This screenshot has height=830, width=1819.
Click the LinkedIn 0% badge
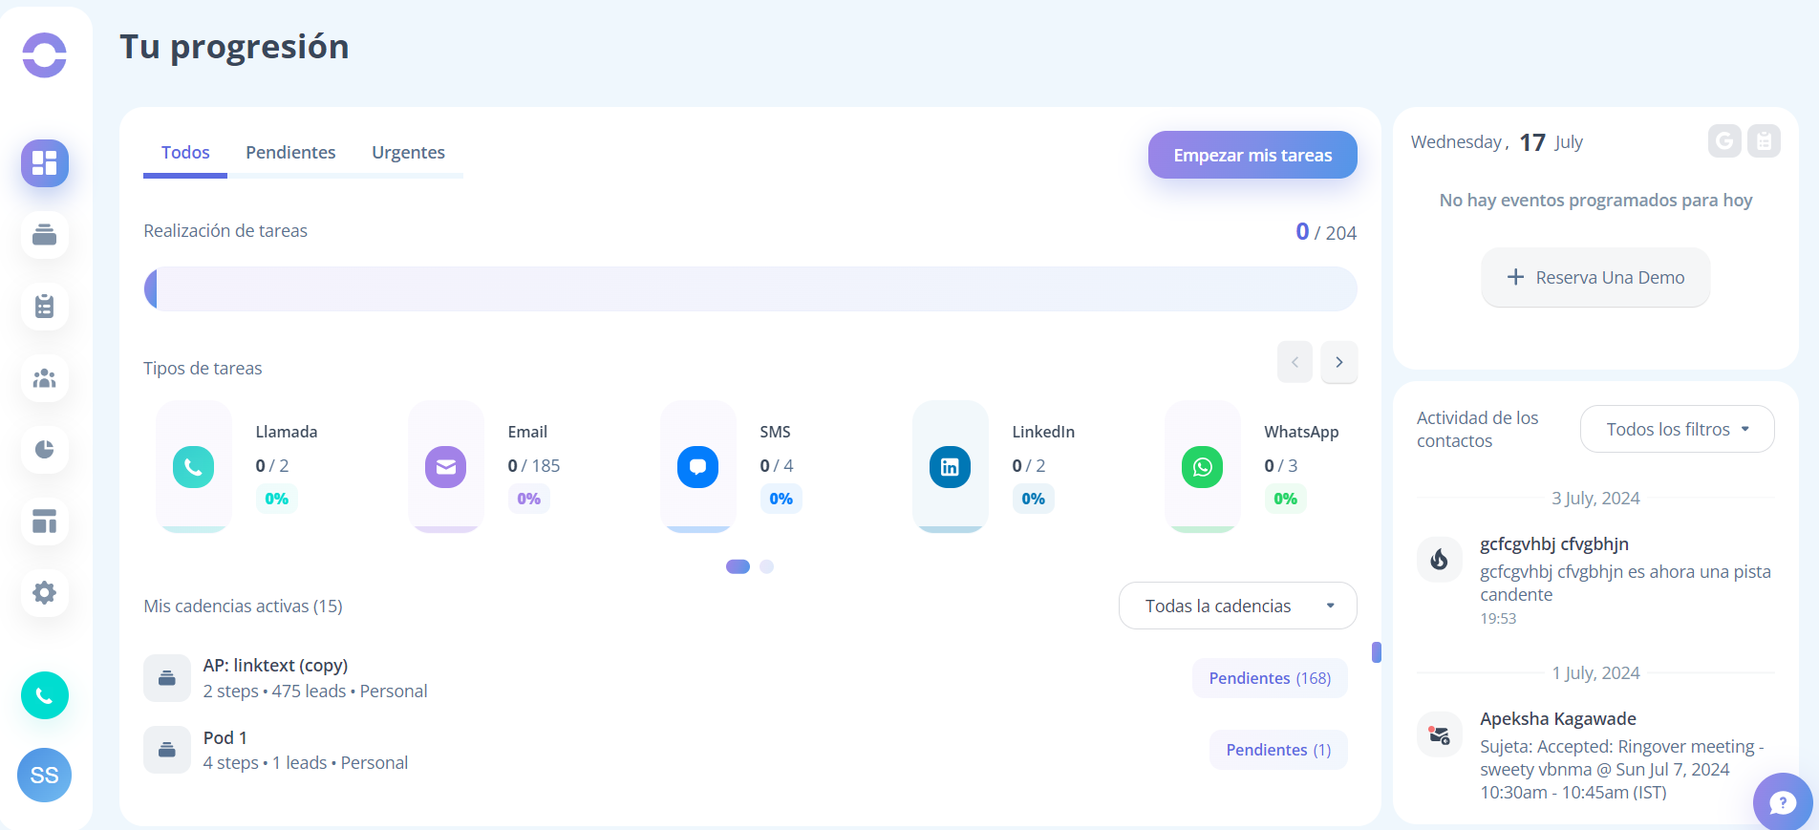point(1034,499)
